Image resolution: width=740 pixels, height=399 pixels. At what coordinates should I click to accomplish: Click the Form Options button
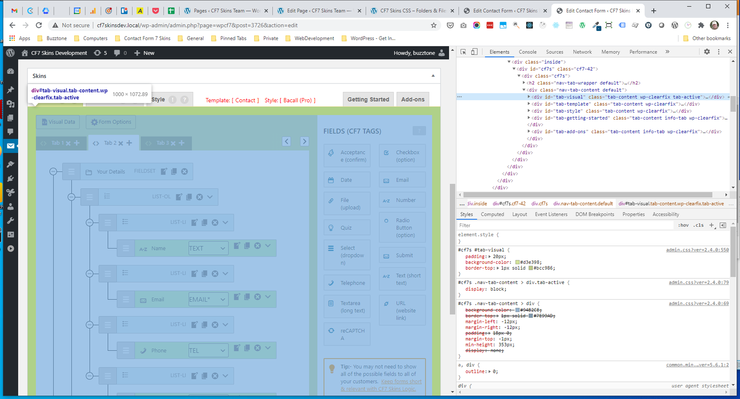[111, 122]
